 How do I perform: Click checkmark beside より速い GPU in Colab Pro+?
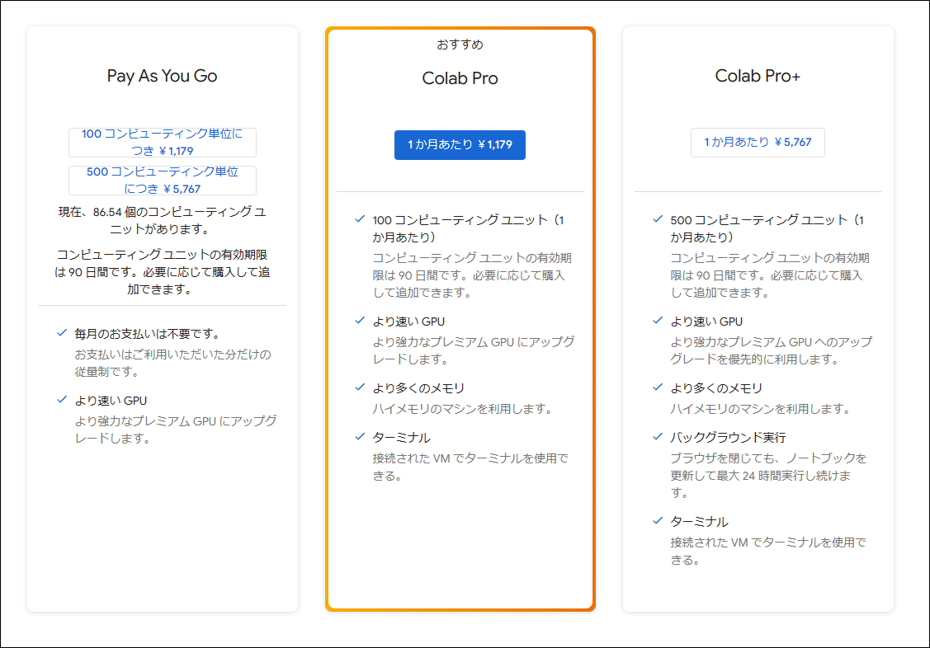(x=657, y=321)
